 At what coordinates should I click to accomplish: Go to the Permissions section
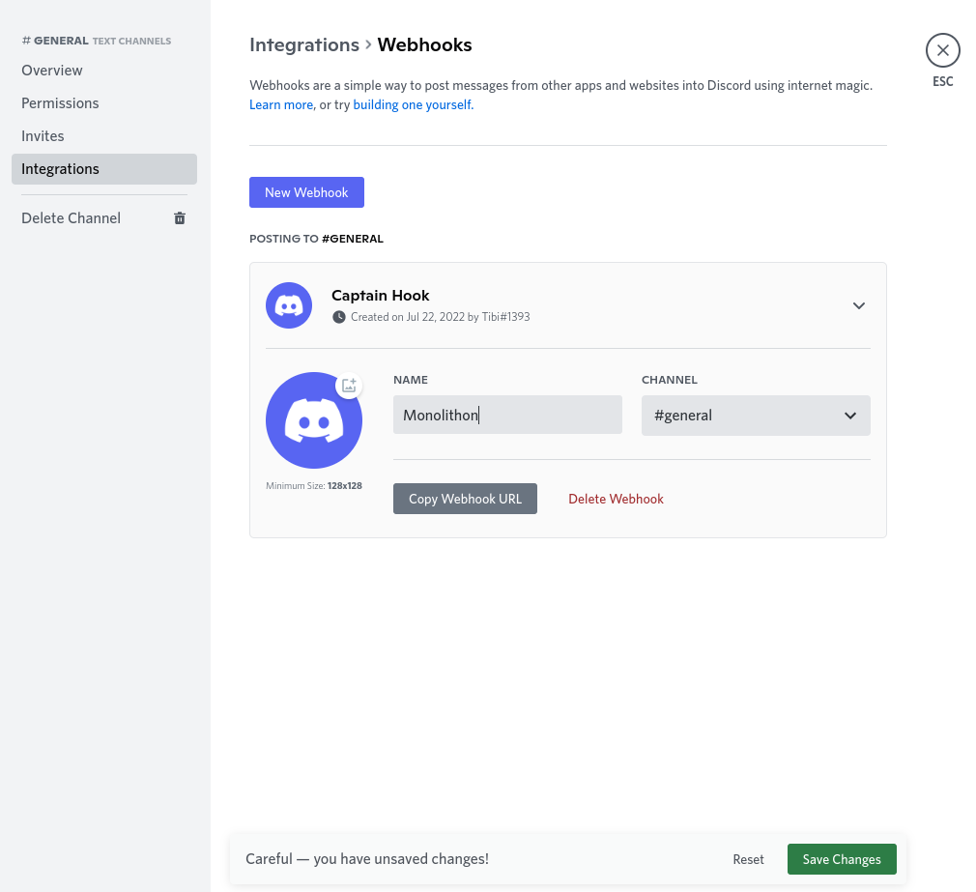[x=60, y=103]
